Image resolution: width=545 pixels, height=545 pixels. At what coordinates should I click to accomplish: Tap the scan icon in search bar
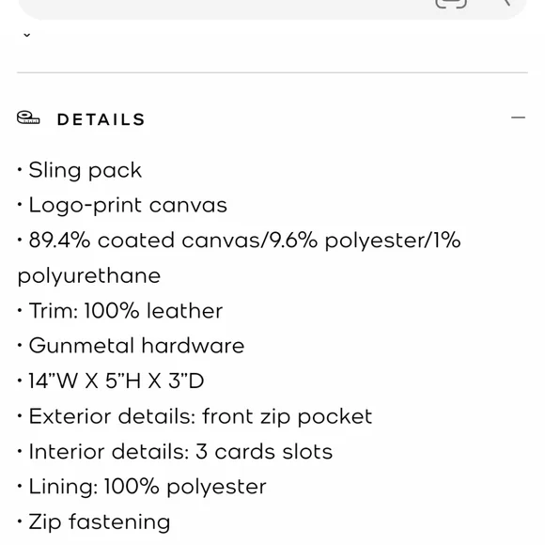point(451,4)
